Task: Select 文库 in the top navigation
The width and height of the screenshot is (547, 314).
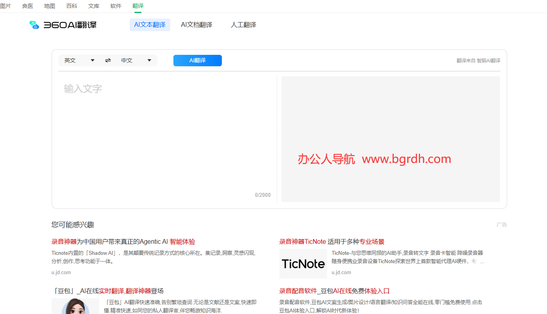Action: coord(94,6)
